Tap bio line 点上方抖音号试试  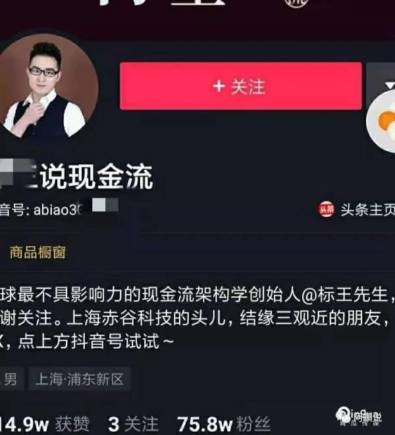(87, 341)
